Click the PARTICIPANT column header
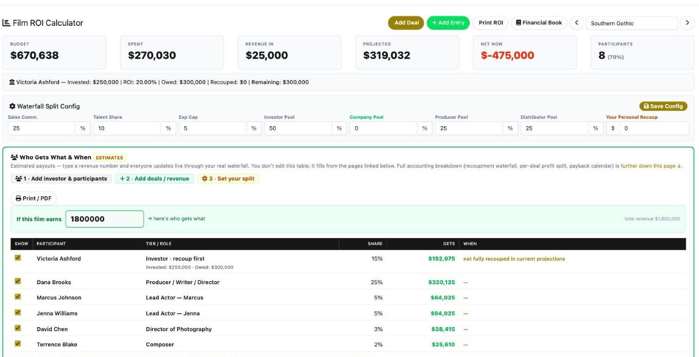Viewport: 699px width, 357px height. (x=51, y=244)
